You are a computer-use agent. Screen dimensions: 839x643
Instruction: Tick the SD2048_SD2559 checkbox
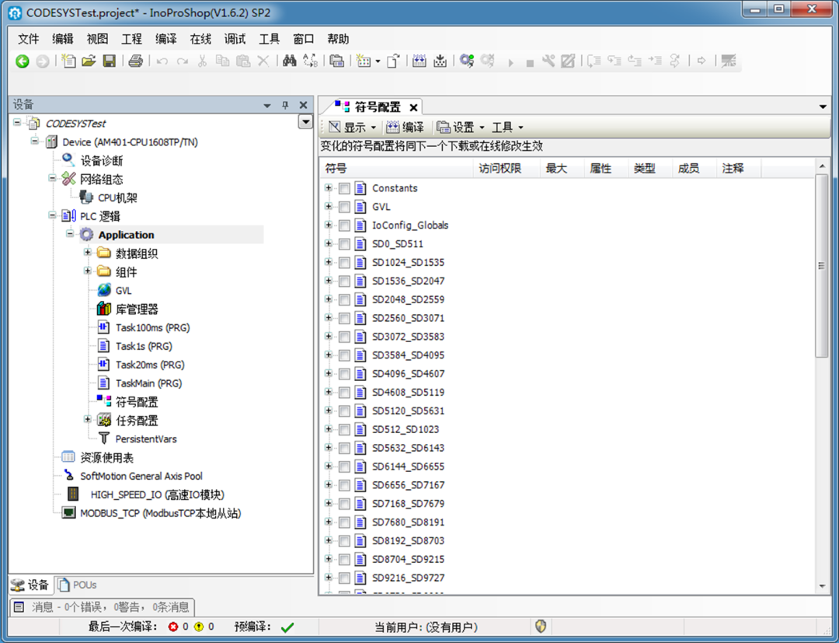[345, 300]
